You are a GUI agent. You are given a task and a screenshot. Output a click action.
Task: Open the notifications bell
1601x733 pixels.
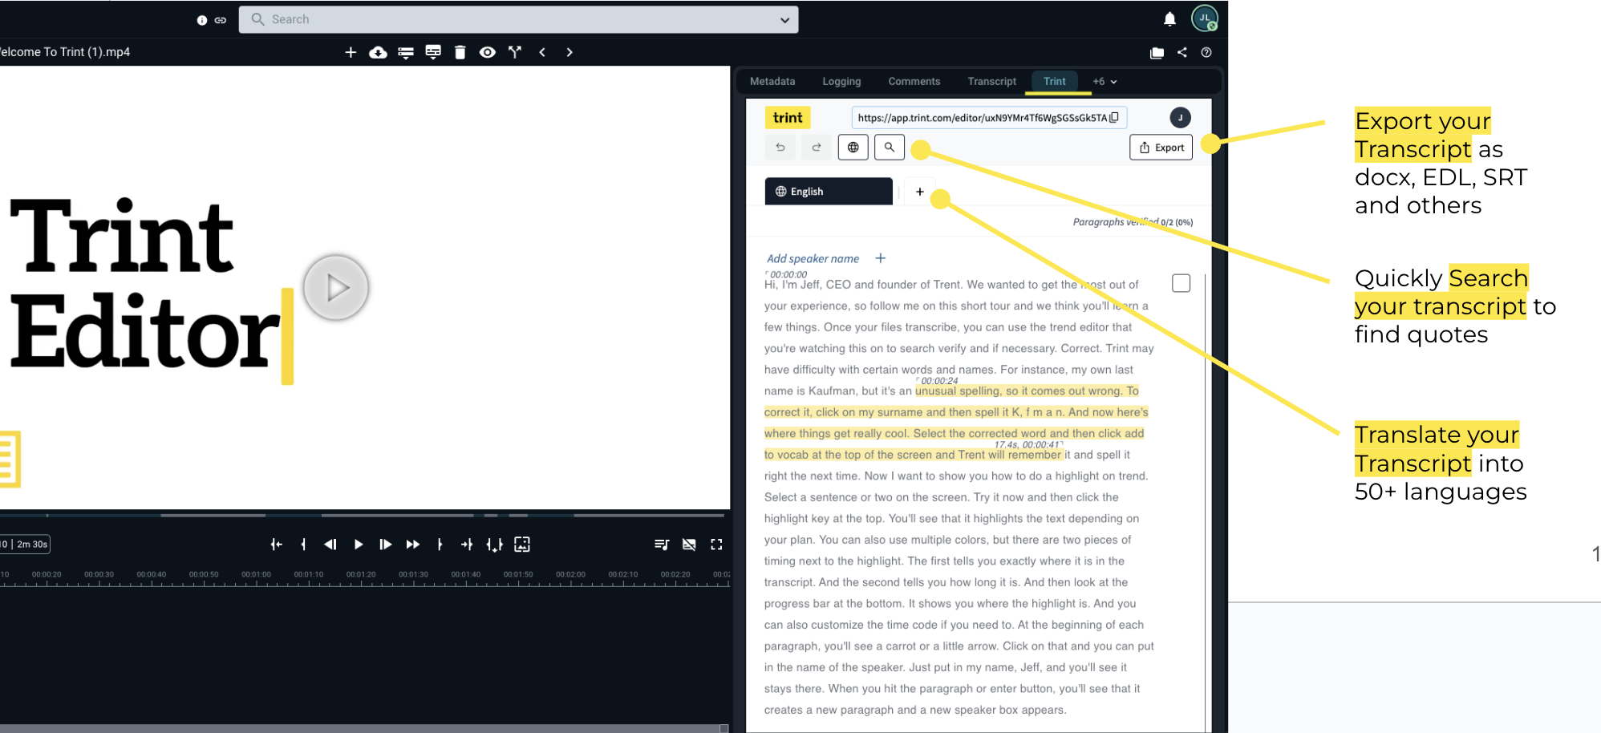1169,18
